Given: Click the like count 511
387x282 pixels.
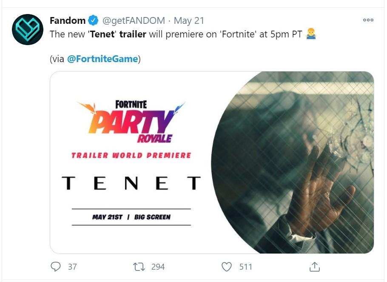Looking at the screenshot, I should point(245,267).
